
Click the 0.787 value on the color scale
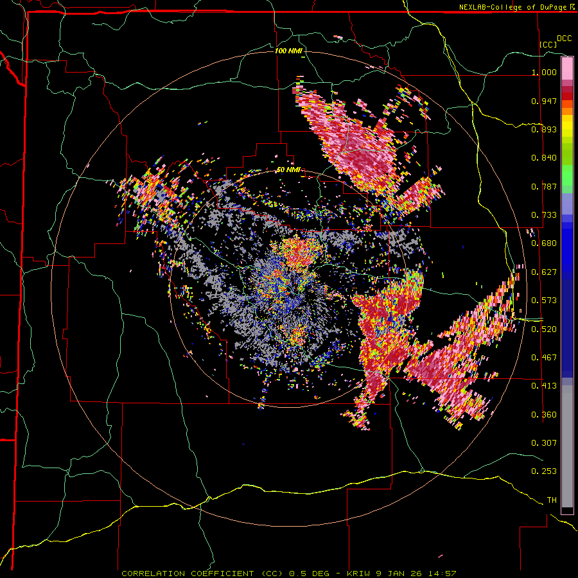[544, 186]
